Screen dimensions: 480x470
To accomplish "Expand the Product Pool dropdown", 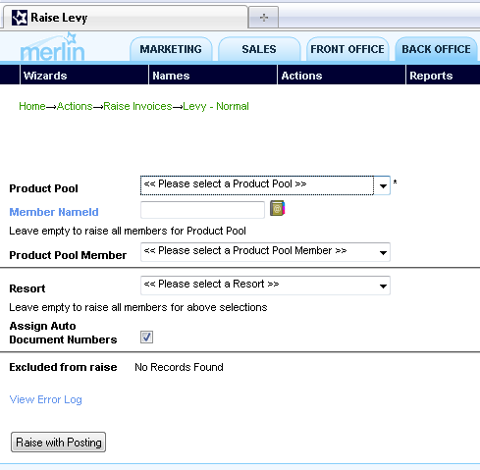I will click(265, 185).
